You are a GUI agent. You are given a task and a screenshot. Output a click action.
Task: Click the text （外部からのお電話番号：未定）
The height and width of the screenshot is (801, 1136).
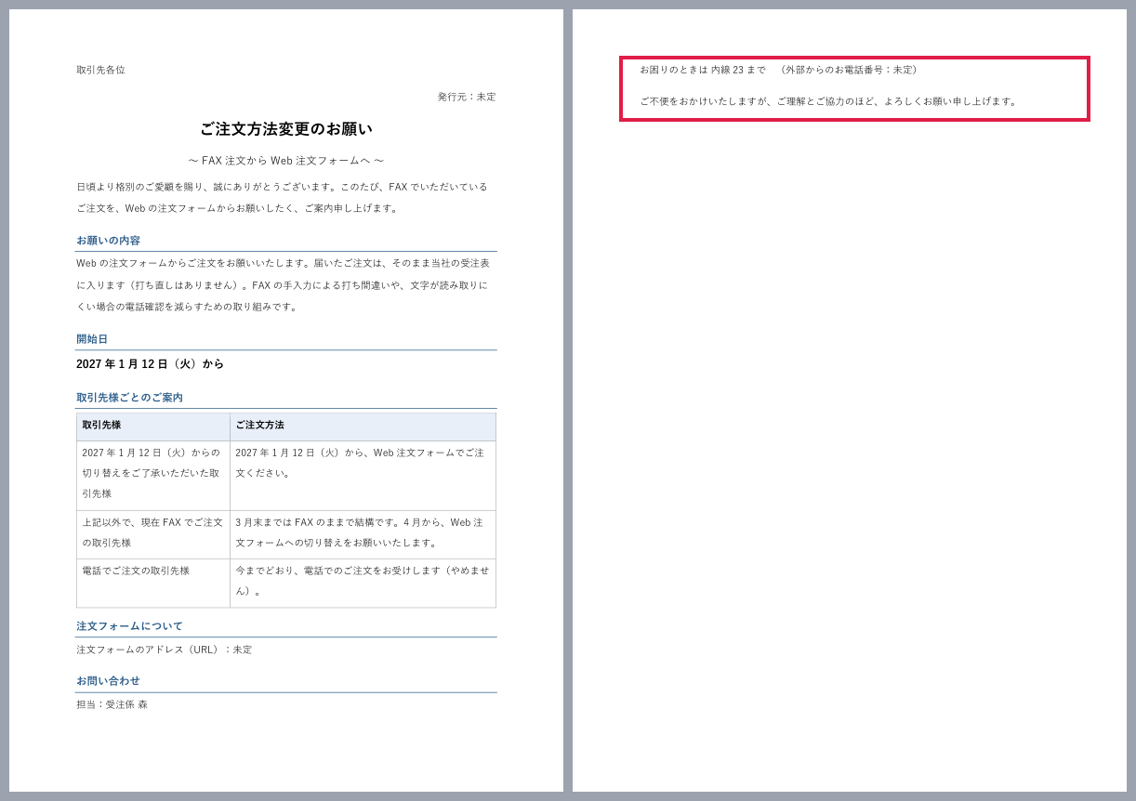tap(850, 70)
